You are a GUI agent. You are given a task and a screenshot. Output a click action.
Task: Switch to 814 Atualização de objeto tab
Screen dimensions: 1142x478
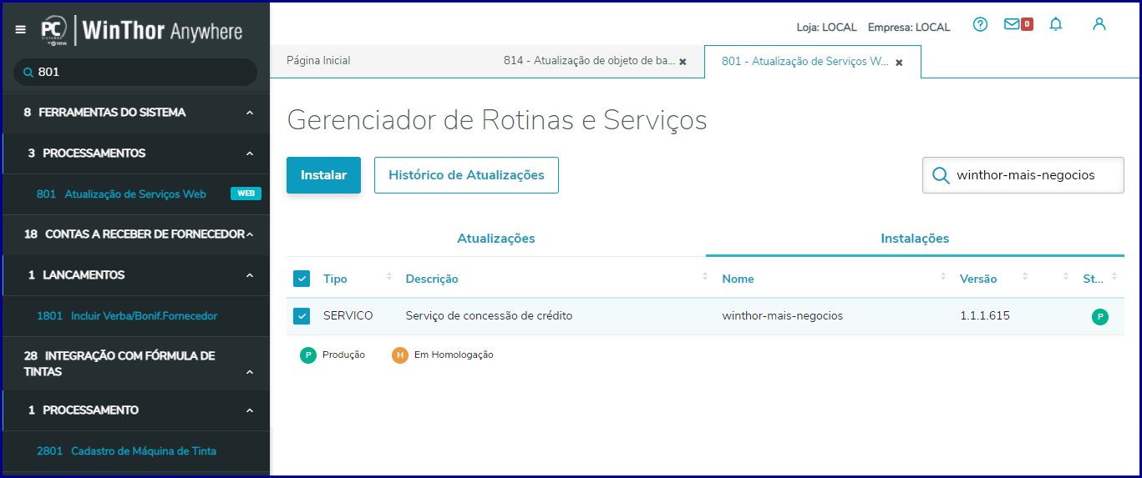pos(589,61)
